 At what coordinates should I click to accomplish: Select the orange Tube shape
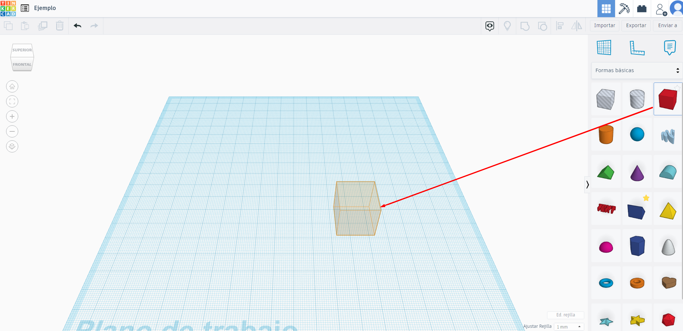(637, 283)
